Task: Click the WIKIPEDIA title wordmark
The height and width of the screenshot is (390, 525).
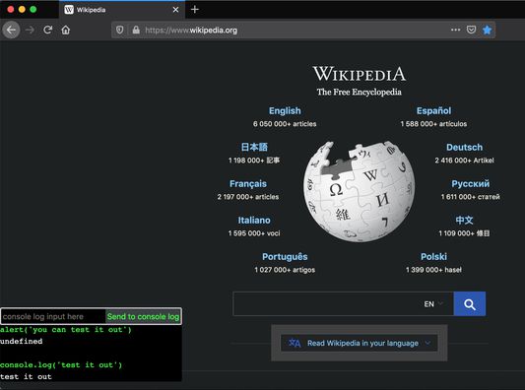Action: (x=360, y=74)
